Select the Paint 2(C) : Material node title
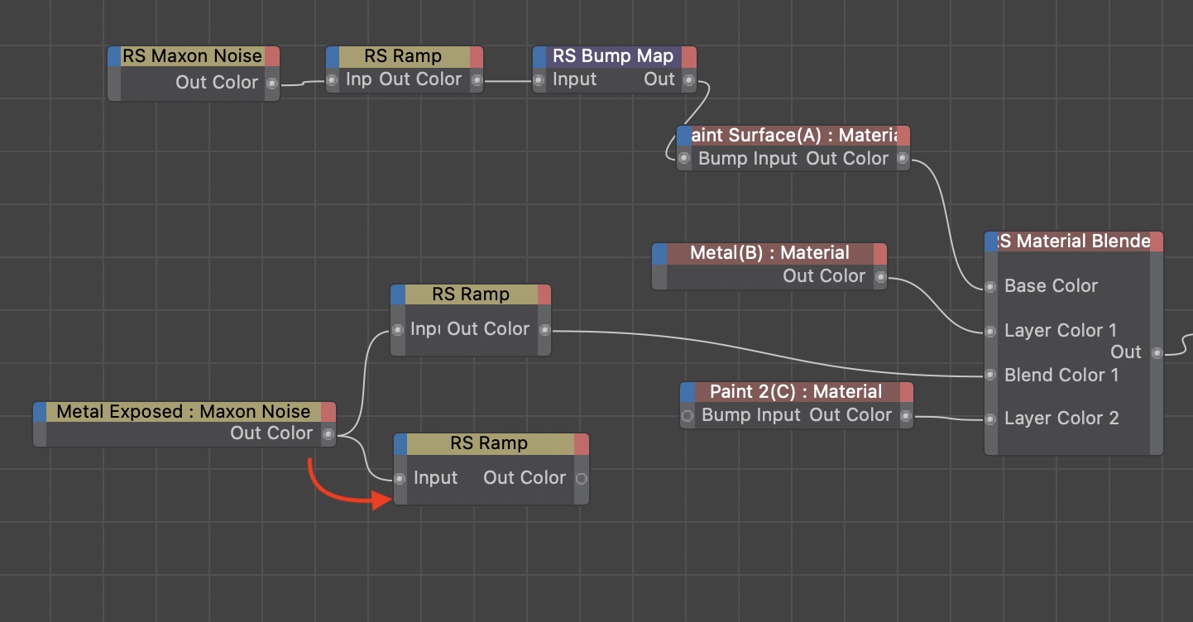 [x=796, y=392]
